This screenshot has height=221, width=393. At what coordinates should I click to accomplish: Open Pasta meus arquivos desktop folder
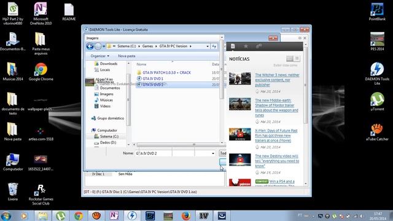pos(41,43)
